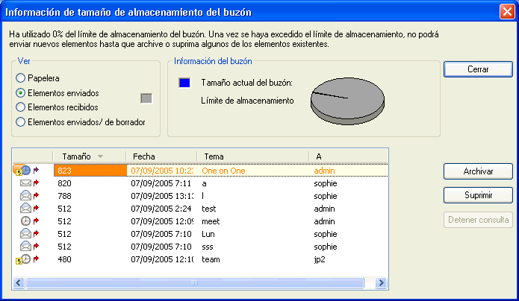The width and height of the screenshot is (519, 301).
Task: Click the subject 'team'
Action: [x=211, y=259]
